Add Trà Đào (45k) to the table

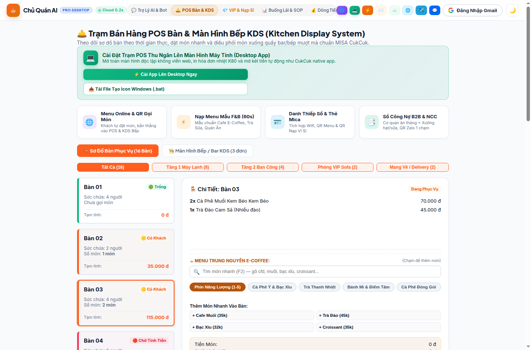tap(379, 315)
